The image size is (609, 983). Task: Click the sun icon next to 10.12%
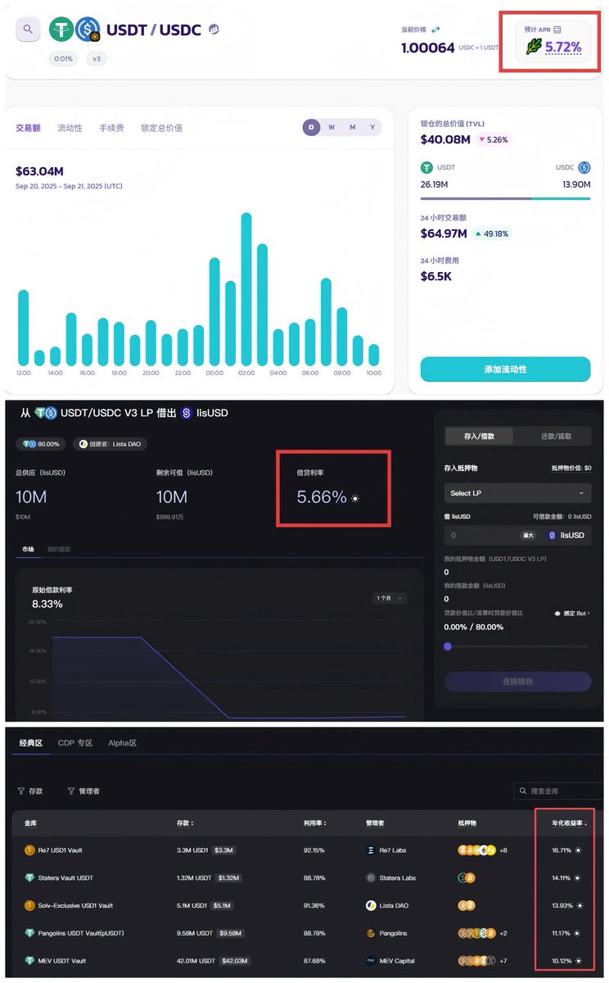(x=579, y=960)
